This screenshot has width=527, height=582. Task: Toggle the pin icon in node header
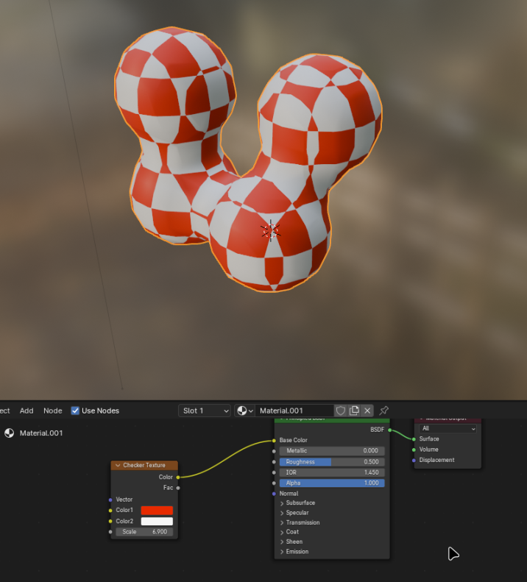tap(383, 411)
